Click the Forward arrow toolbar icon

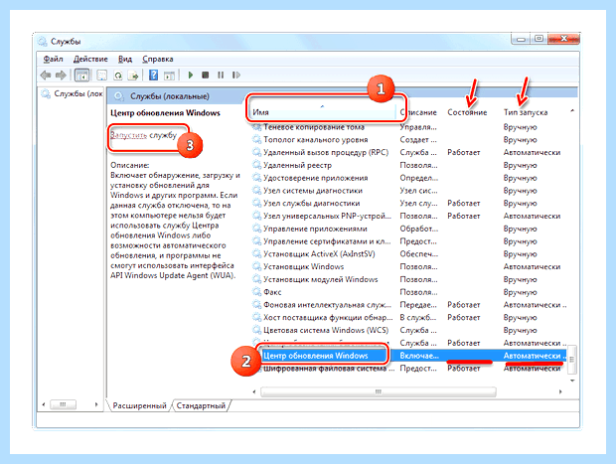click(x=61, y=75)
